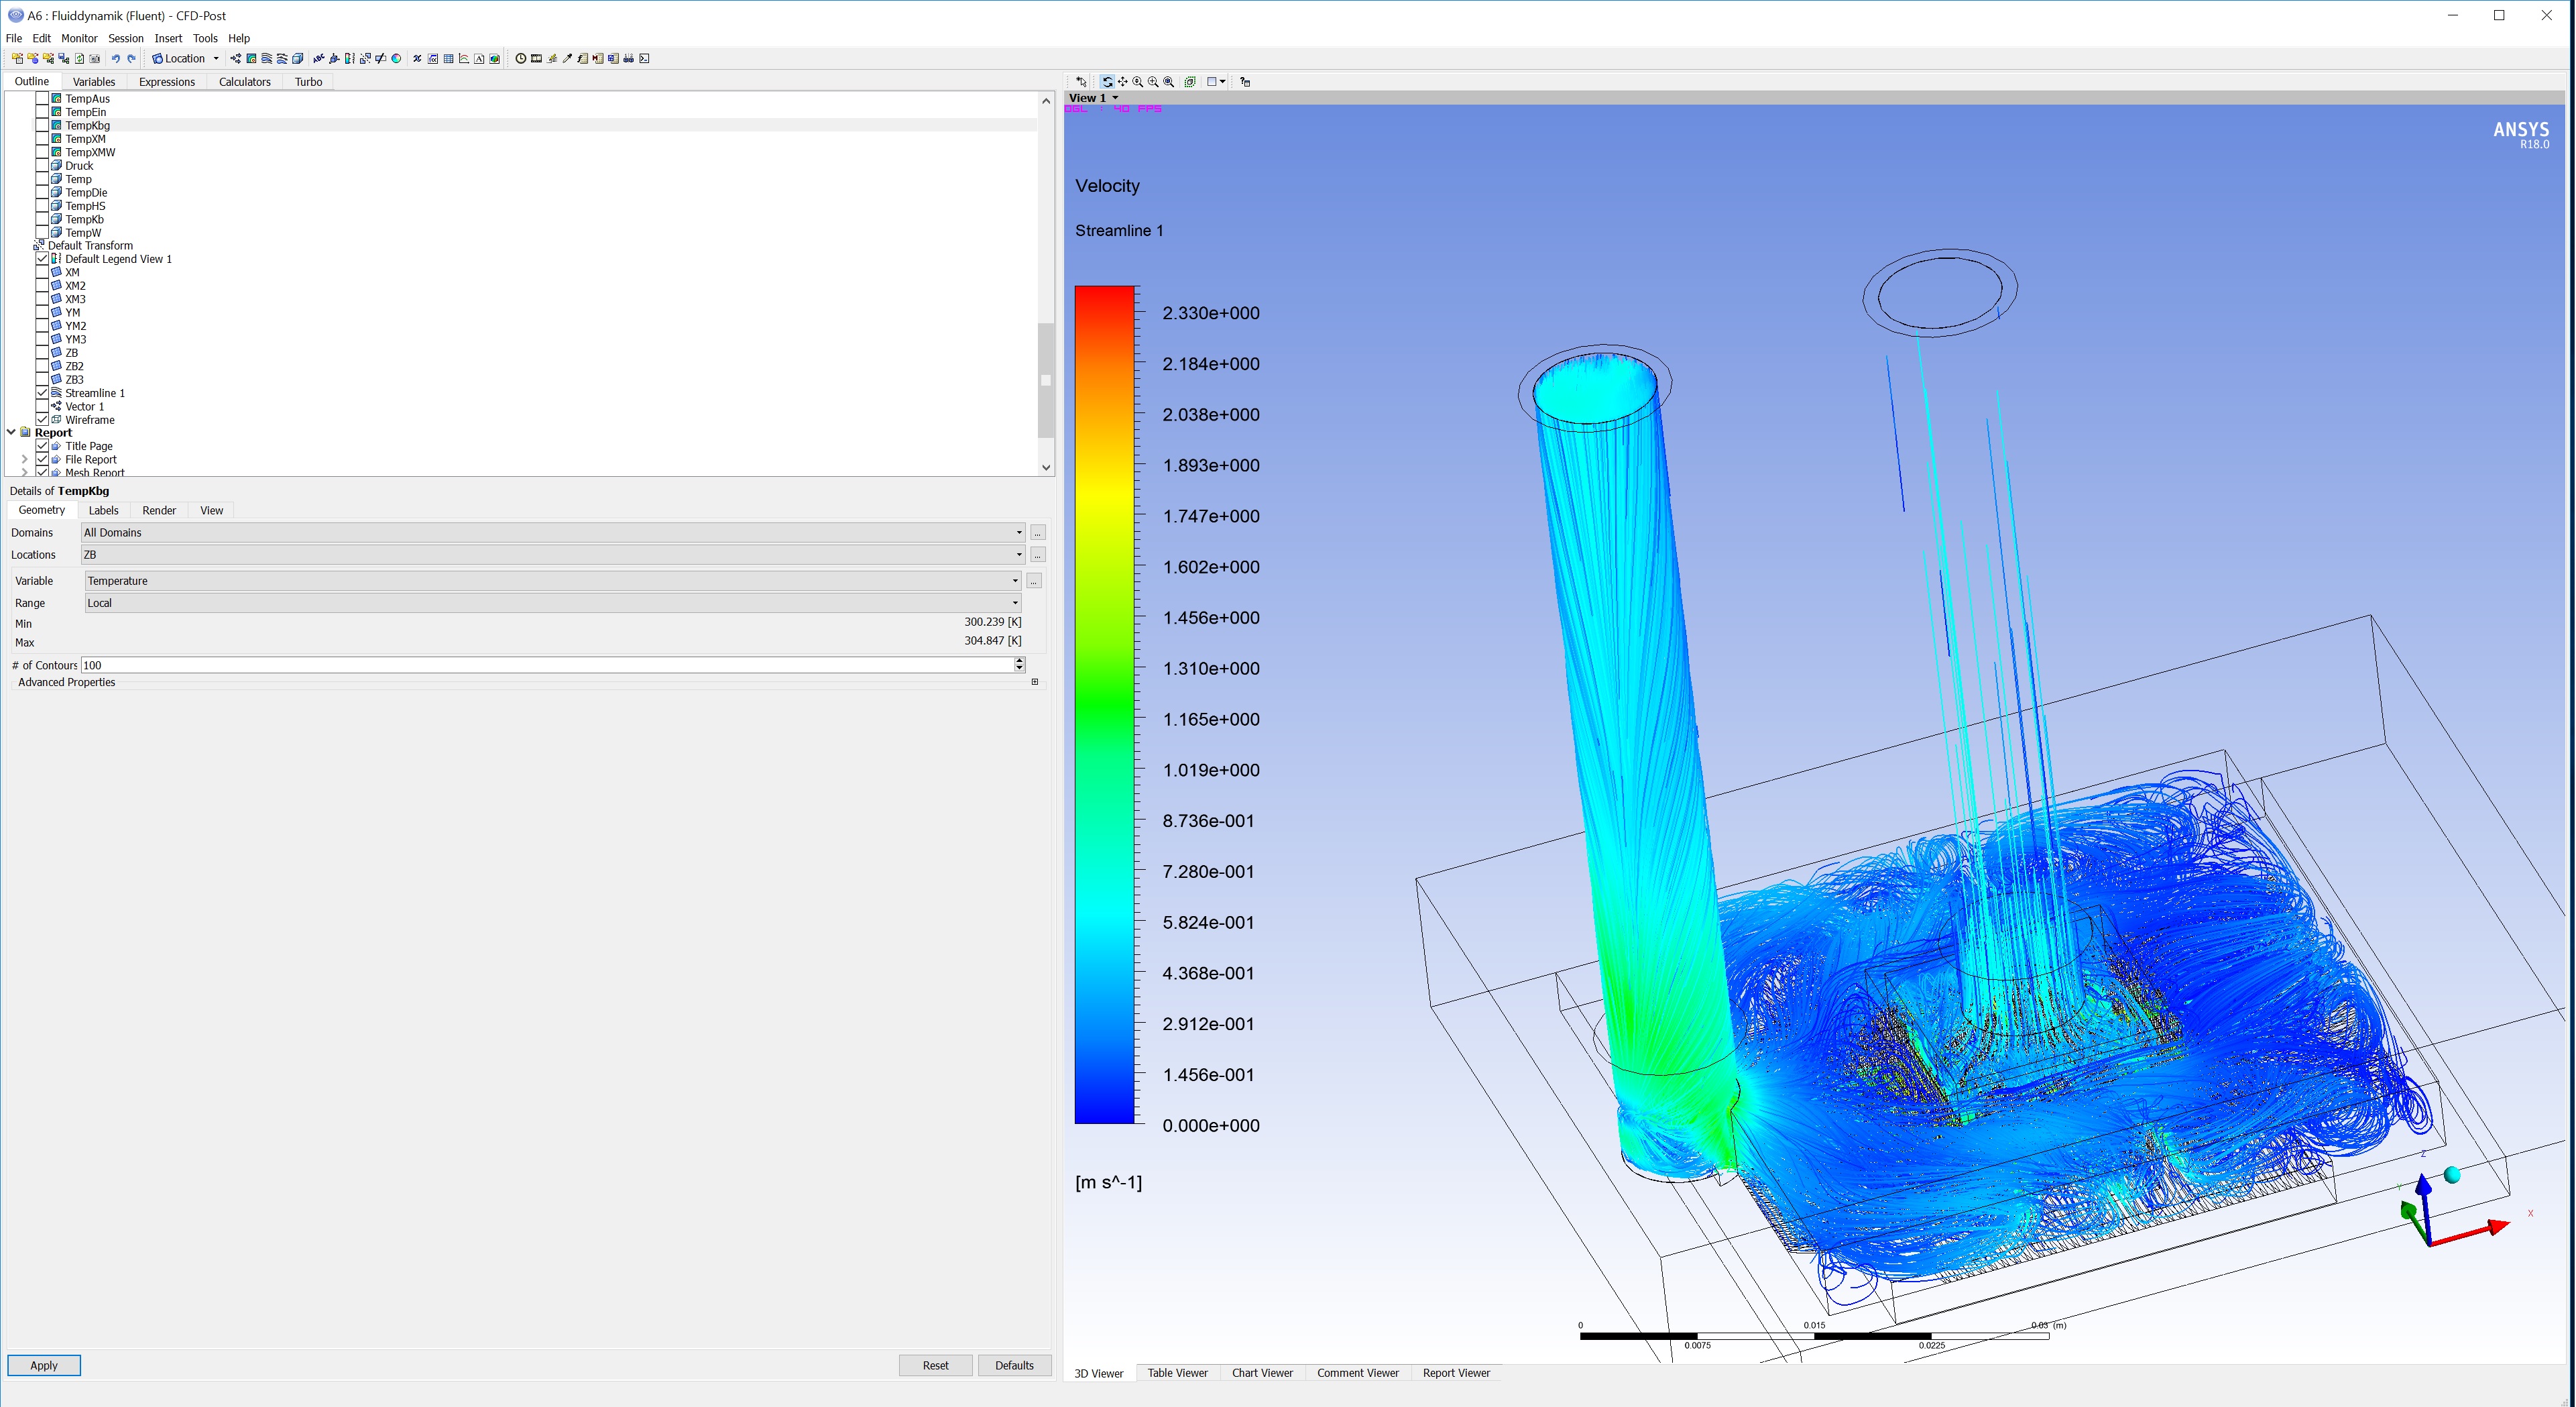Select the Pan view tool
Screen dimensions: 2576x1407
[x=1123, y=82]
